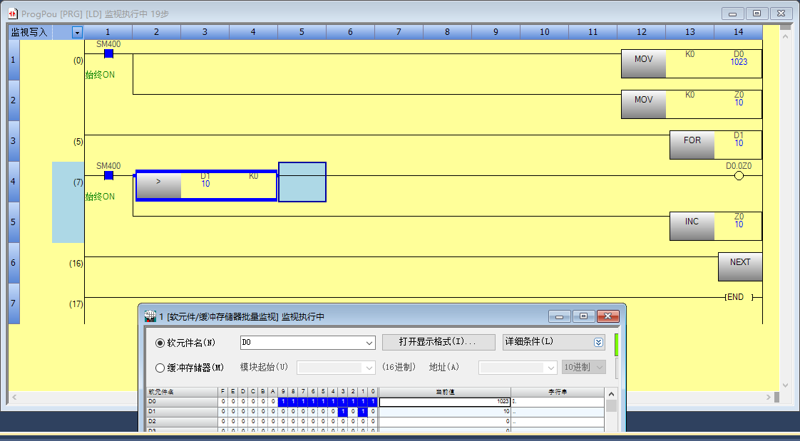The image size is (800, 441).
Task: Click the D0 current value cell 1023
Action: pos(444,402)
